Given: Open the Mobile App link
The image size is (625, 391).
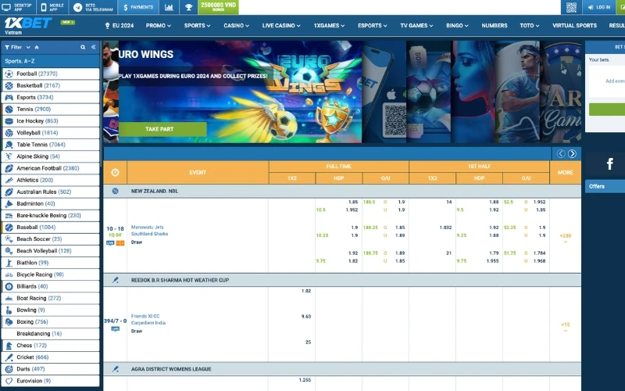Looking at the screenshot, I should (52, 7).
